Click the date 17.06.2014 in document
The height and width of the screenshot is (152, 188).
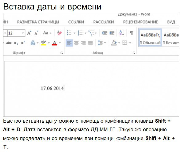(52, 88)
